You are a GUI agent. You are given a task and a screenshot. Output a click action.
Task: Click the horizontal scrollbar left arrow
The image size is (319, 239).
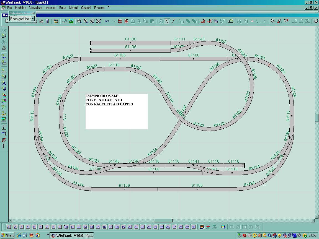(10, 220)
